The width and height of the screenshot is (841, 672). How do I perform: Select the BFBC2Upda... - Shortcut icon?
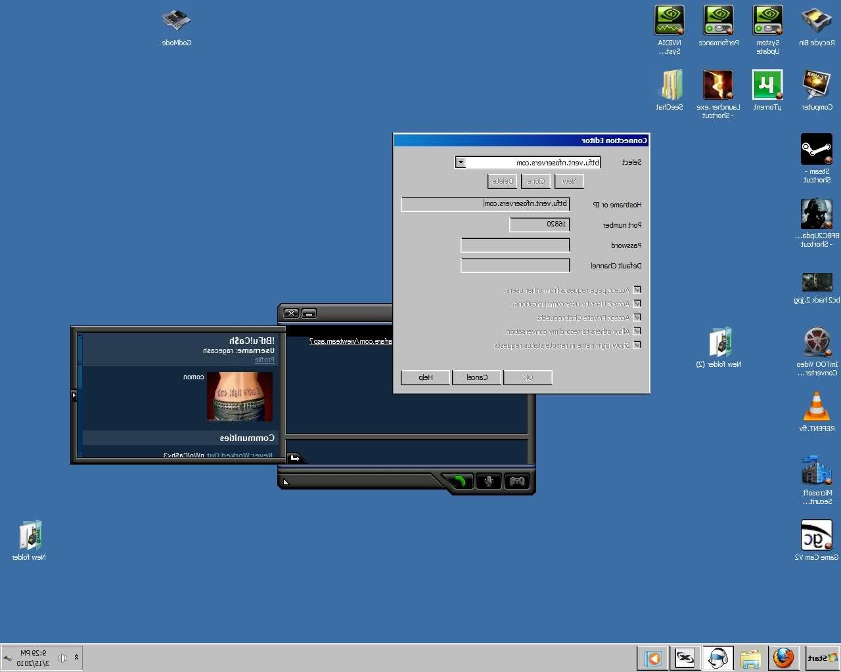817,223
